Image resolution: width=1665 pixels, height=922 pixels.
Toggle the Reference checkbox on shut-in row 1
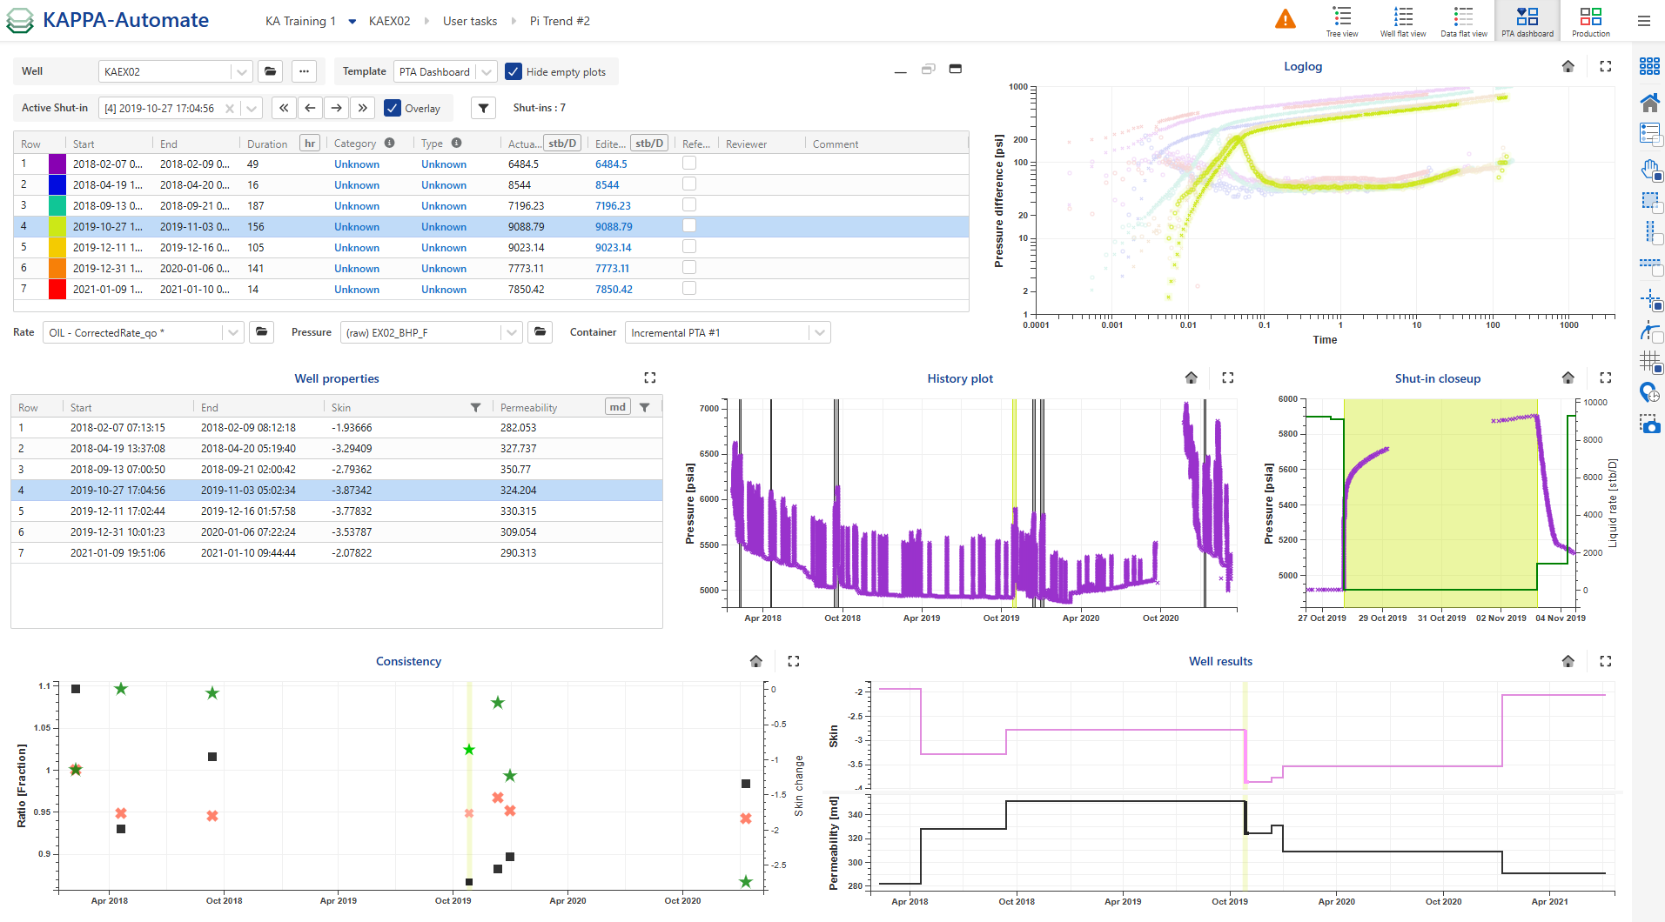click(689, 163)
